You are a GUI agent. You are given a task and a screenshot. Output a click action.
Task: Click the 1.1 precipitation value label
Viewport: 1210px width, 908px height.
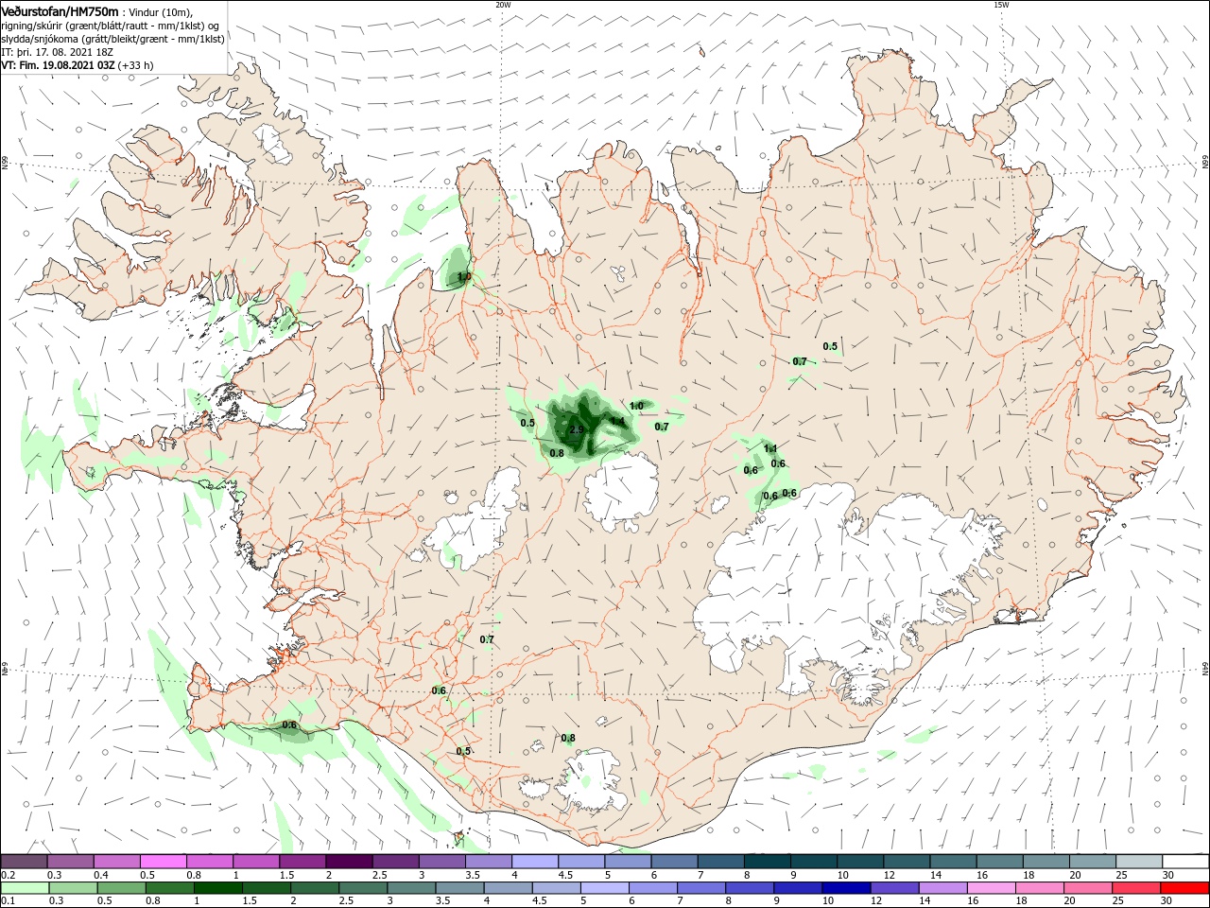pyautogui.click(x=770, y=449)
